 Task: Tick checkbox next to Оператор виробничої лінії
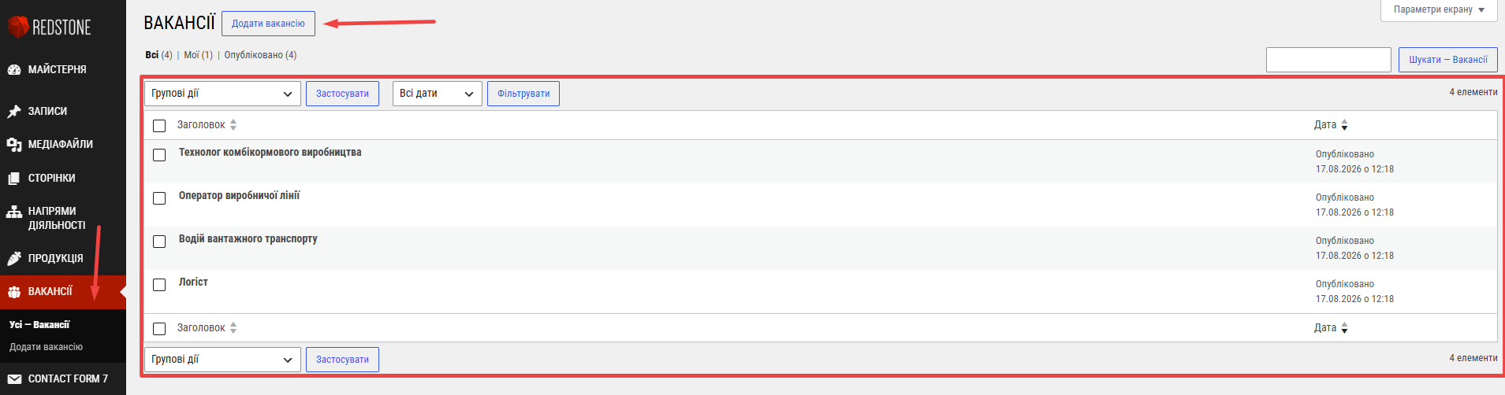(x=159, y=198)
